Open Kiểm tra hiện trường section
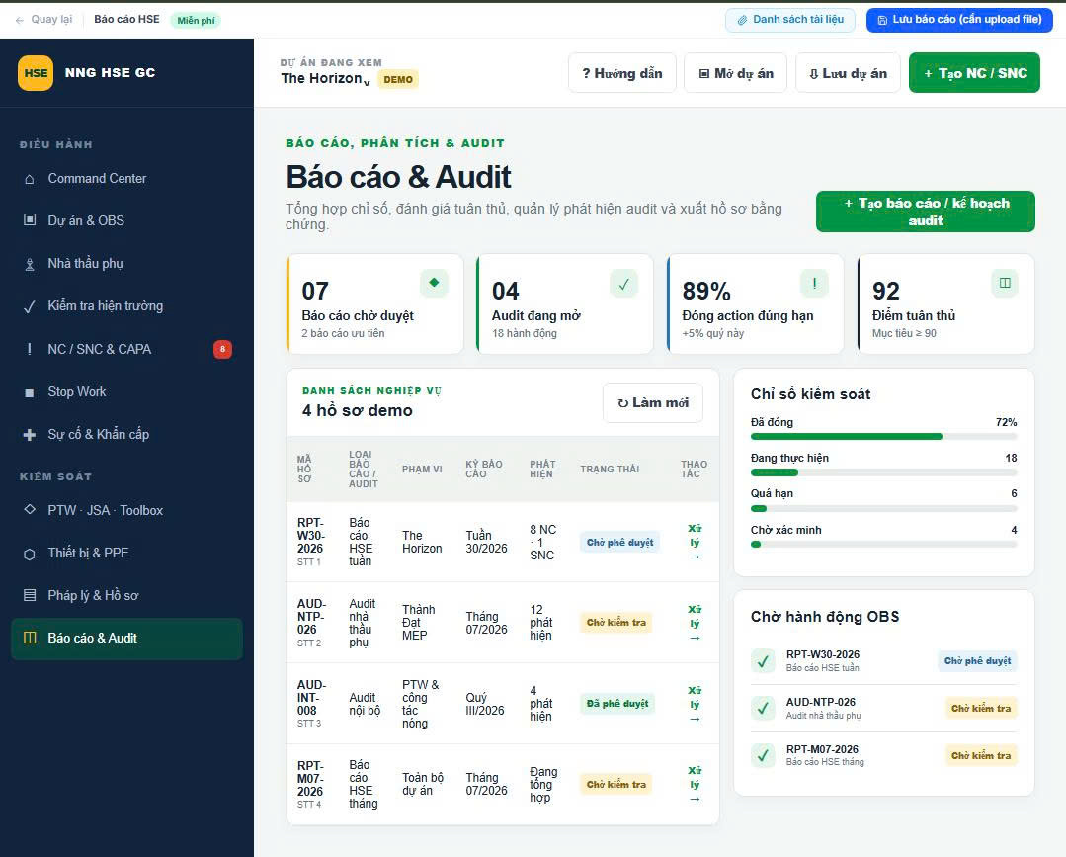Viewport: 1066px width, 857px height. tap(126, 306)
